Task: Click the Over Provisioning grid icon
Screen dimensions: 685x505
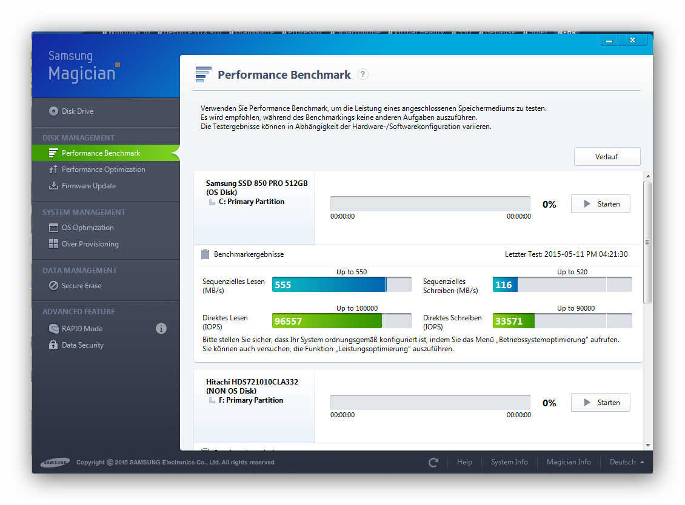Action: (53, 244)
